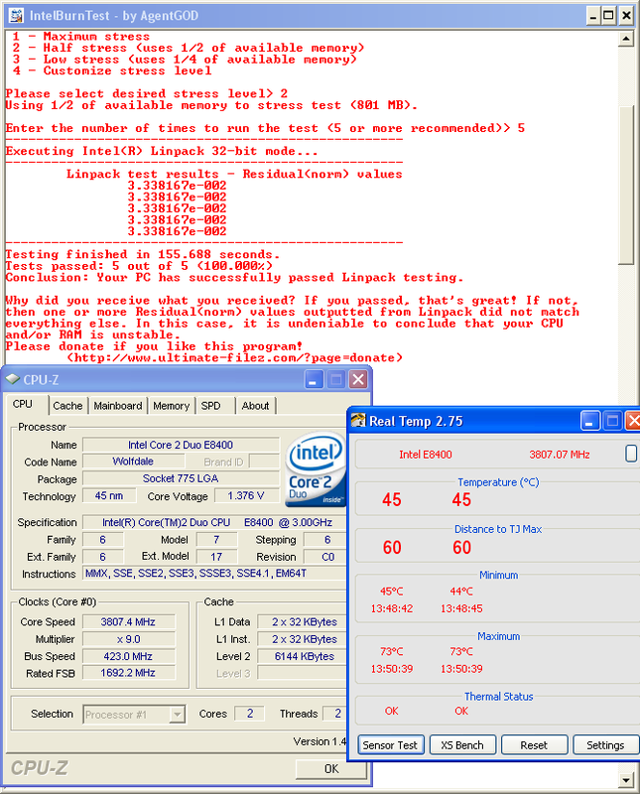Open Real Temp Settings
This screenshot has width=640, height=794.
(x=605, y=745)
